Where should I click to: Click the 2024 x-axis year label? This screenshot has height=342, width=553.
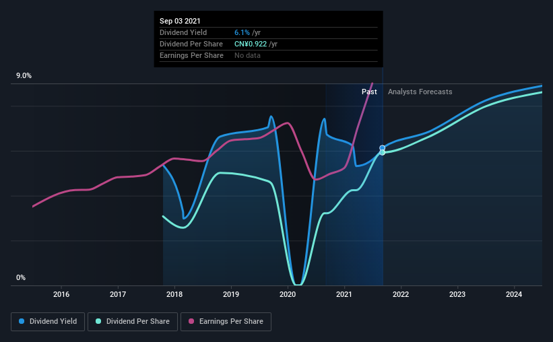click(x=514, y=294)
